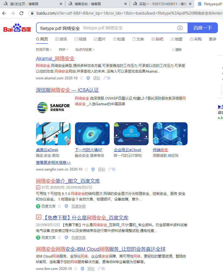Click 清除 to clear filters
This screenshot has width=223, height=274.
pos(177,50)
